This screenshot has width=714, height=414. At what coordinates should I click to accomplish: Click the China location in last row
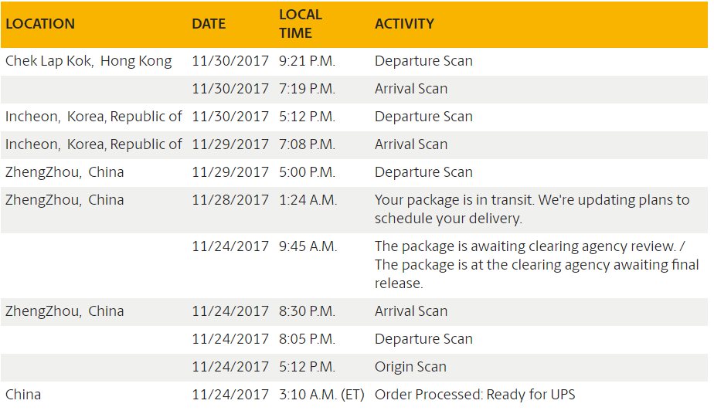click(x=23, y=395)
